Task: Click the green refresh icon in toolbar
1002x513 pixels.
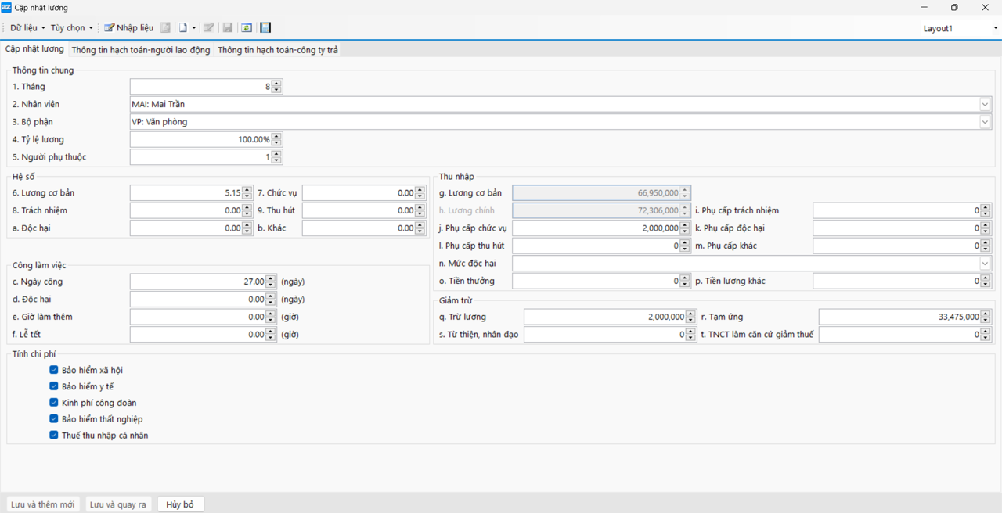Action: [x=247, y=28]
